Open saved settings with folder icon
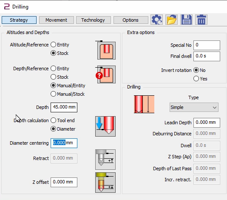The height and width of the screenshot is (200, 227). coord(172,20)
